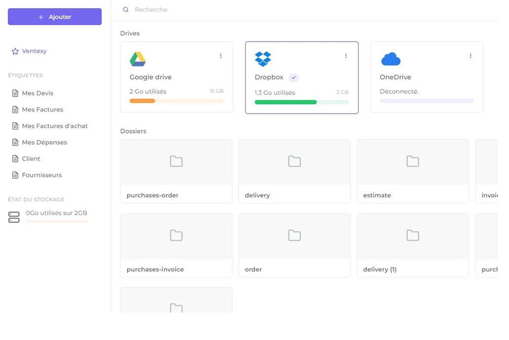Click the star icon beside Ventexy
Screen dimensions: 509x340
[15, 51]
